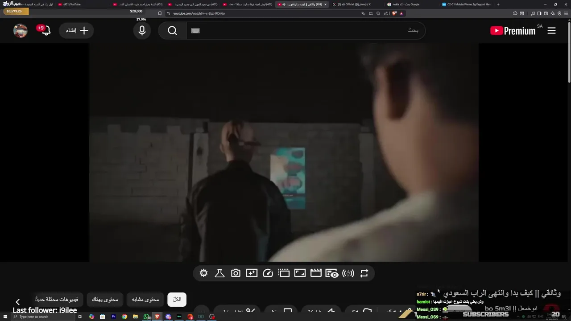
Task: Click the browser address bar URL
Action: tap(199, 13)
